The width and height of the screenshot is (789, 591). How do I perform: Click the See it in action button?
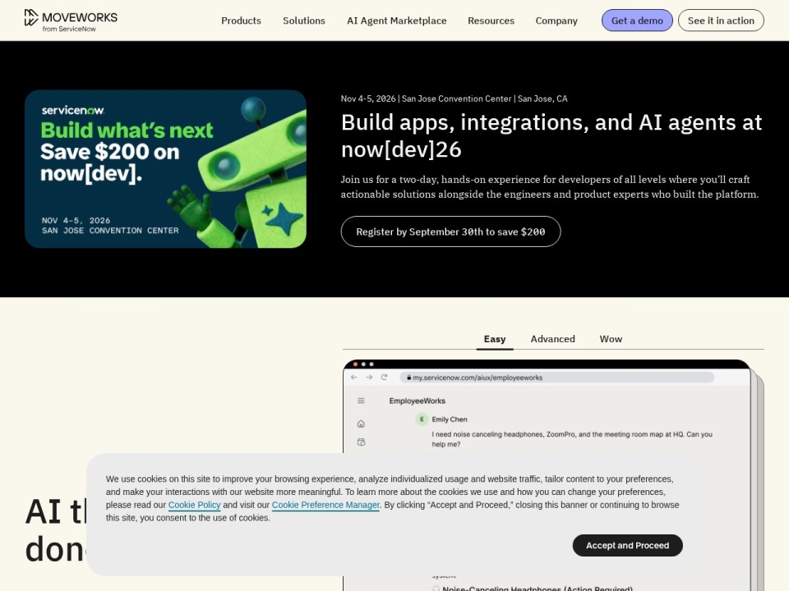point(721,21)
